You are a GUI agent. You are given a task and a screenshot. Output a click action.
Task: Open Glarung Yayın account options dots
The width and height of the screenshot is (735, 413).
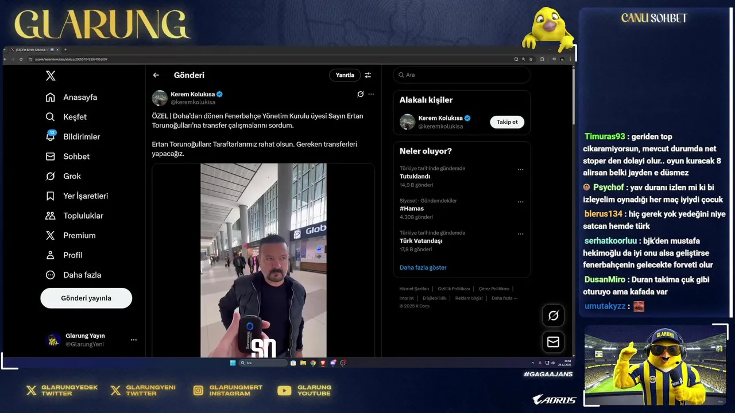(x=134, y=340)
